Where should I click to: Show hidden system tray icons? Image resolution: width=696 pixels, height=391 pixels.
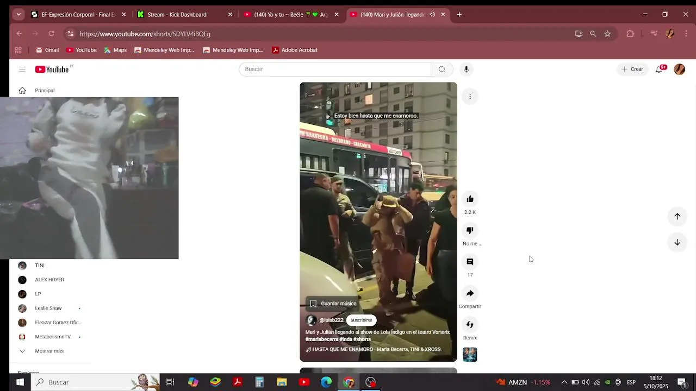click(564, 382)
